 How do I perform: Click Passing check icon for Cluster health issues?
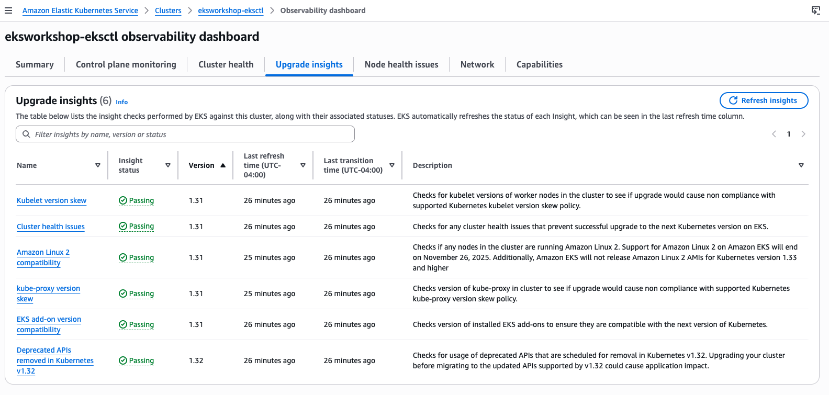[123, 226]
